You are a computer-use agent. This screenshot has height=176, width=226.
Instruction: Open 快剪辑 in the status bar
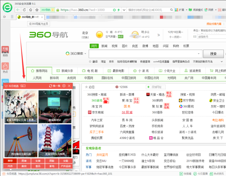pyautogui.click(x=185, y=174)
